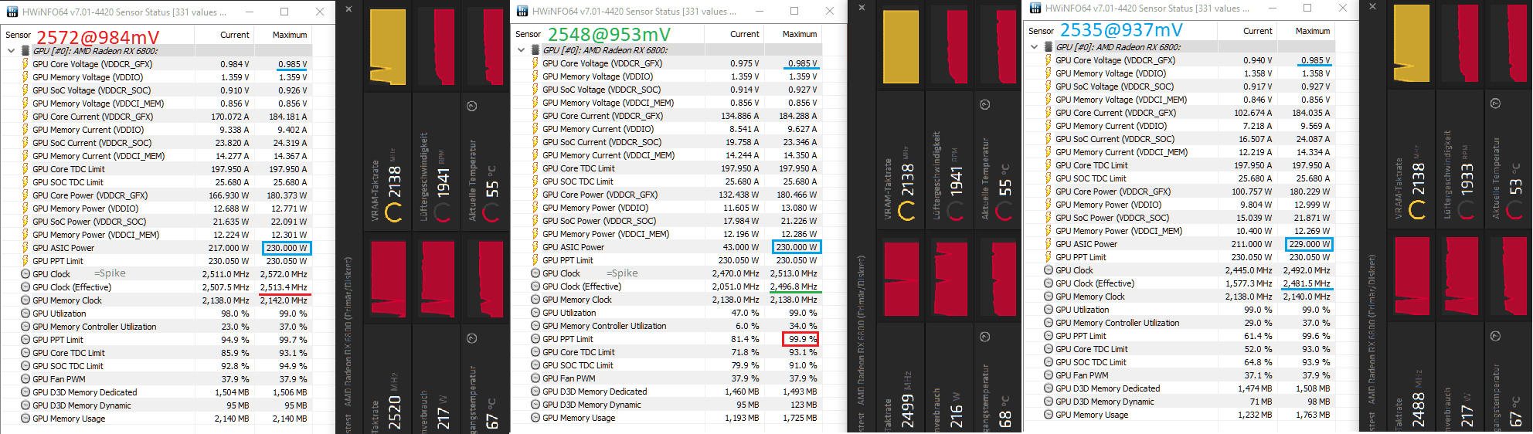The image size is (1533, 434).
Task: Click the 1,763 MB Memory Usage value in right window
Action: point(1313,415)
